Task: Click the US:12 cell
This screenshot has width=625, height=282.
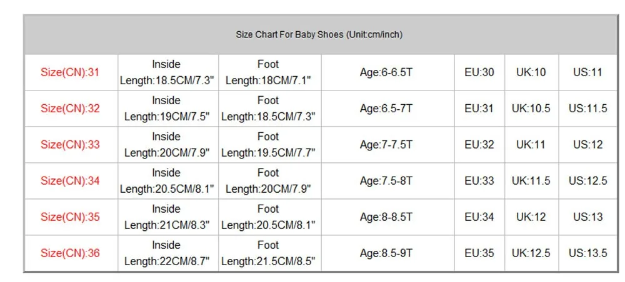Action: [588, 145]
